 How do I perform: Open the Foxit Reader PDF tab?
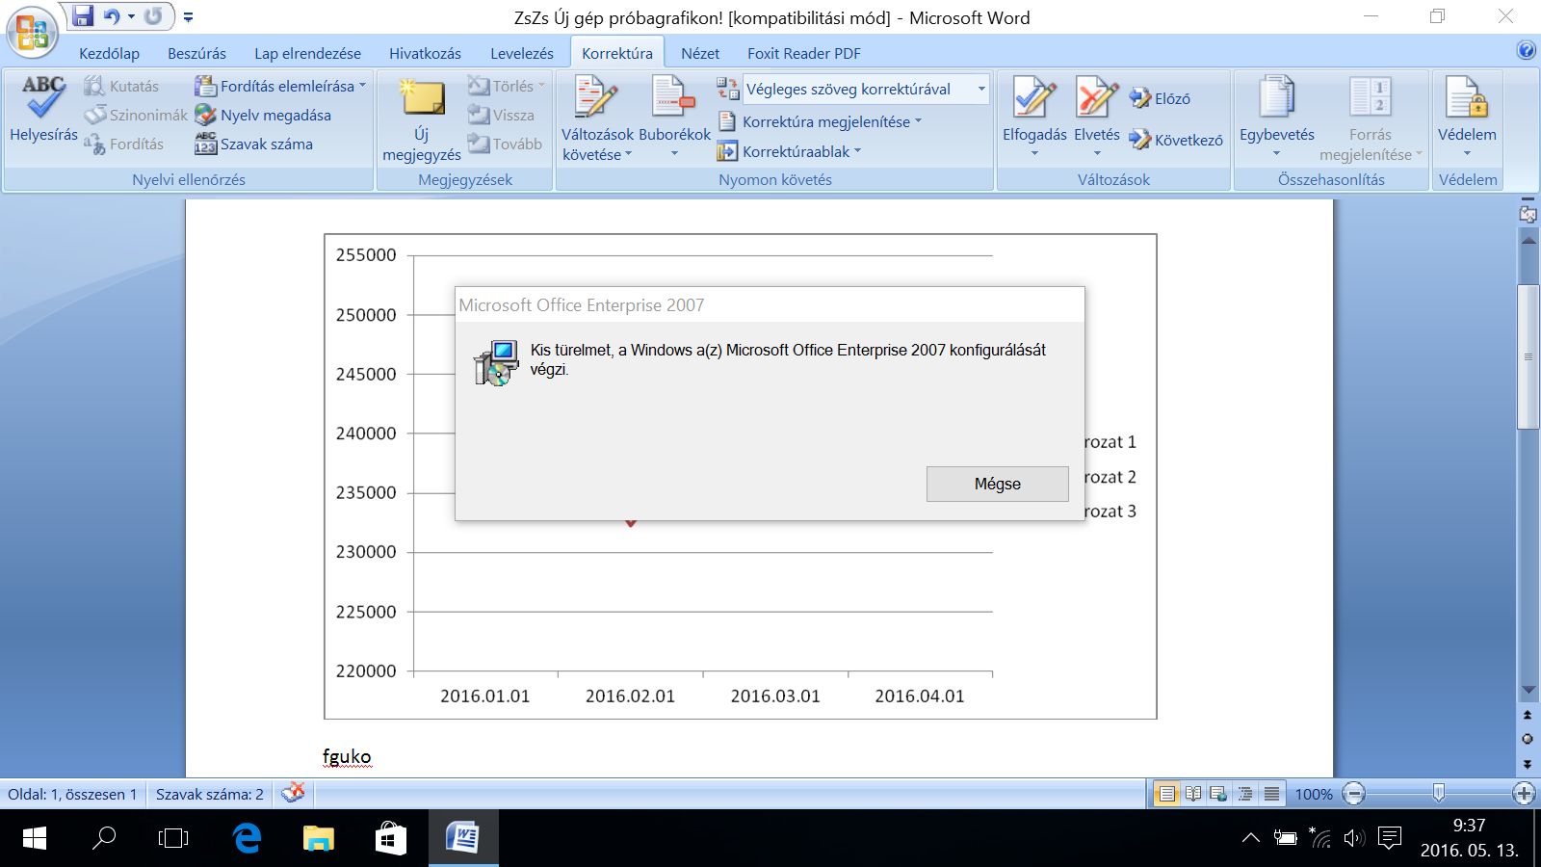coord(804,53)
